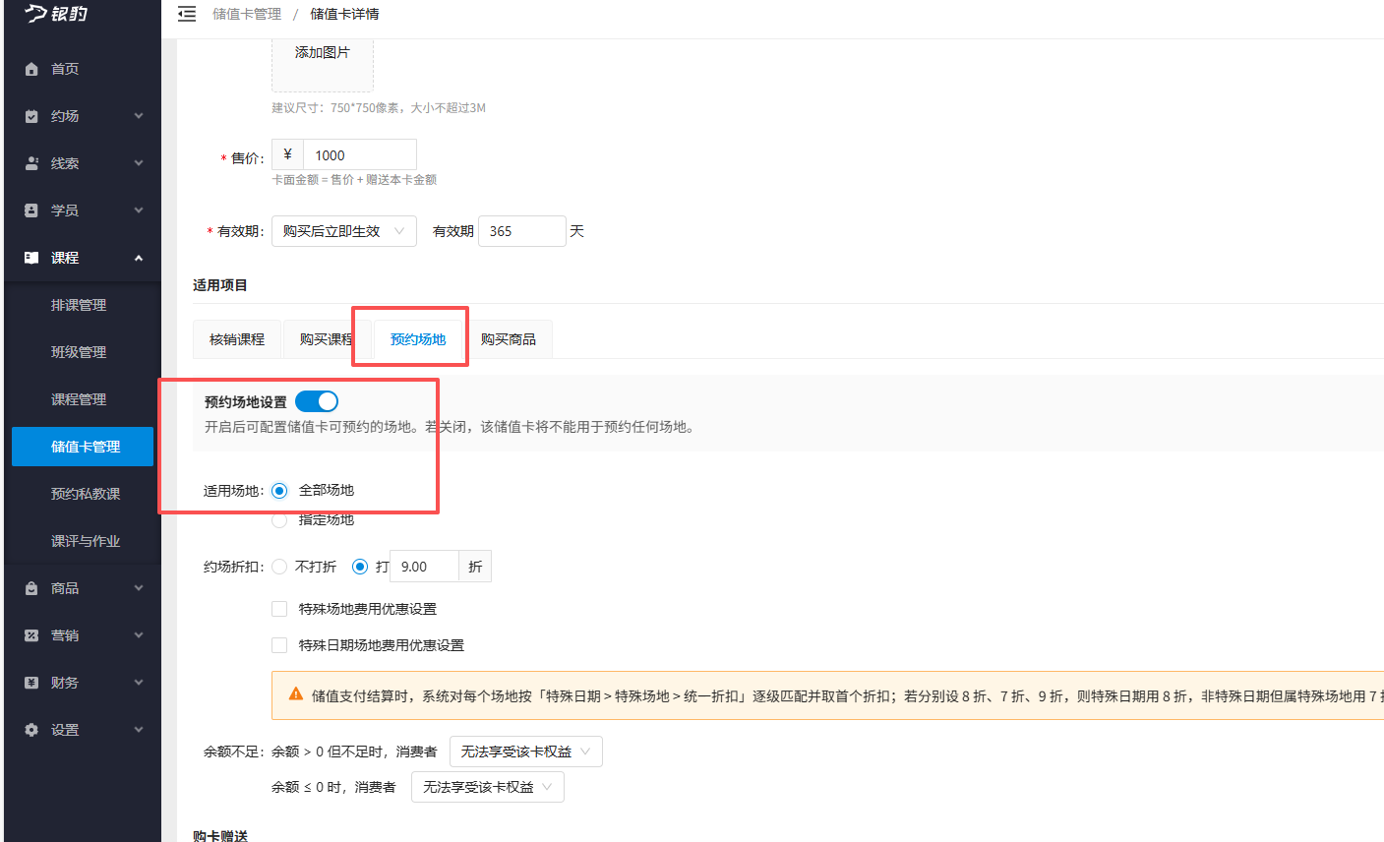Switch to the 购买商品 tab
This screenshot has height=842, width=1384.
(x=510, y=337)
